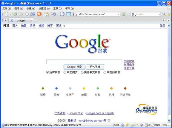Click the 网站导航 shortcut with red dot

(125, 92)
